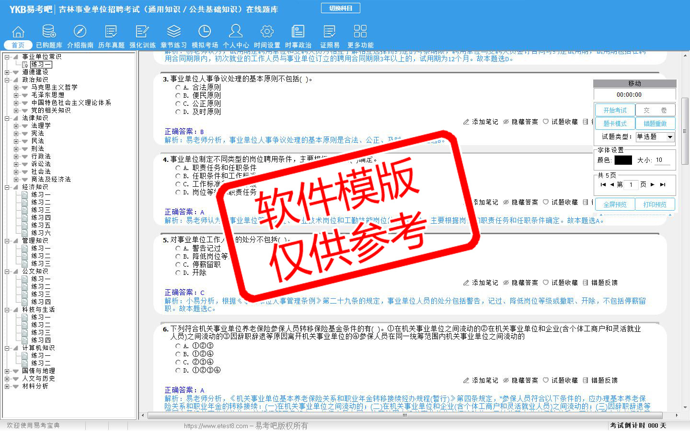The image size is (690, 431).
Task: Click the black font color swatch
Action: pyautogui.click(x=623, y=160)
